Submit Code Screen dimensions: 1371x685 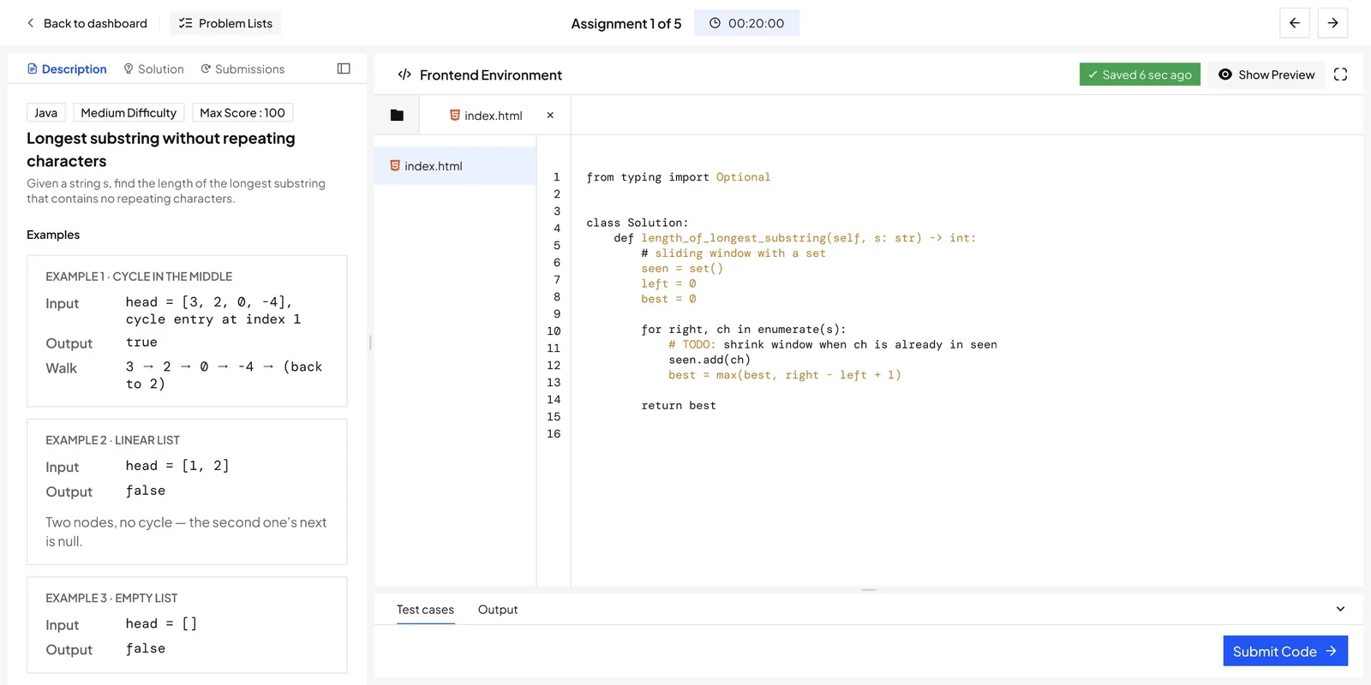tap(1285, 651)
